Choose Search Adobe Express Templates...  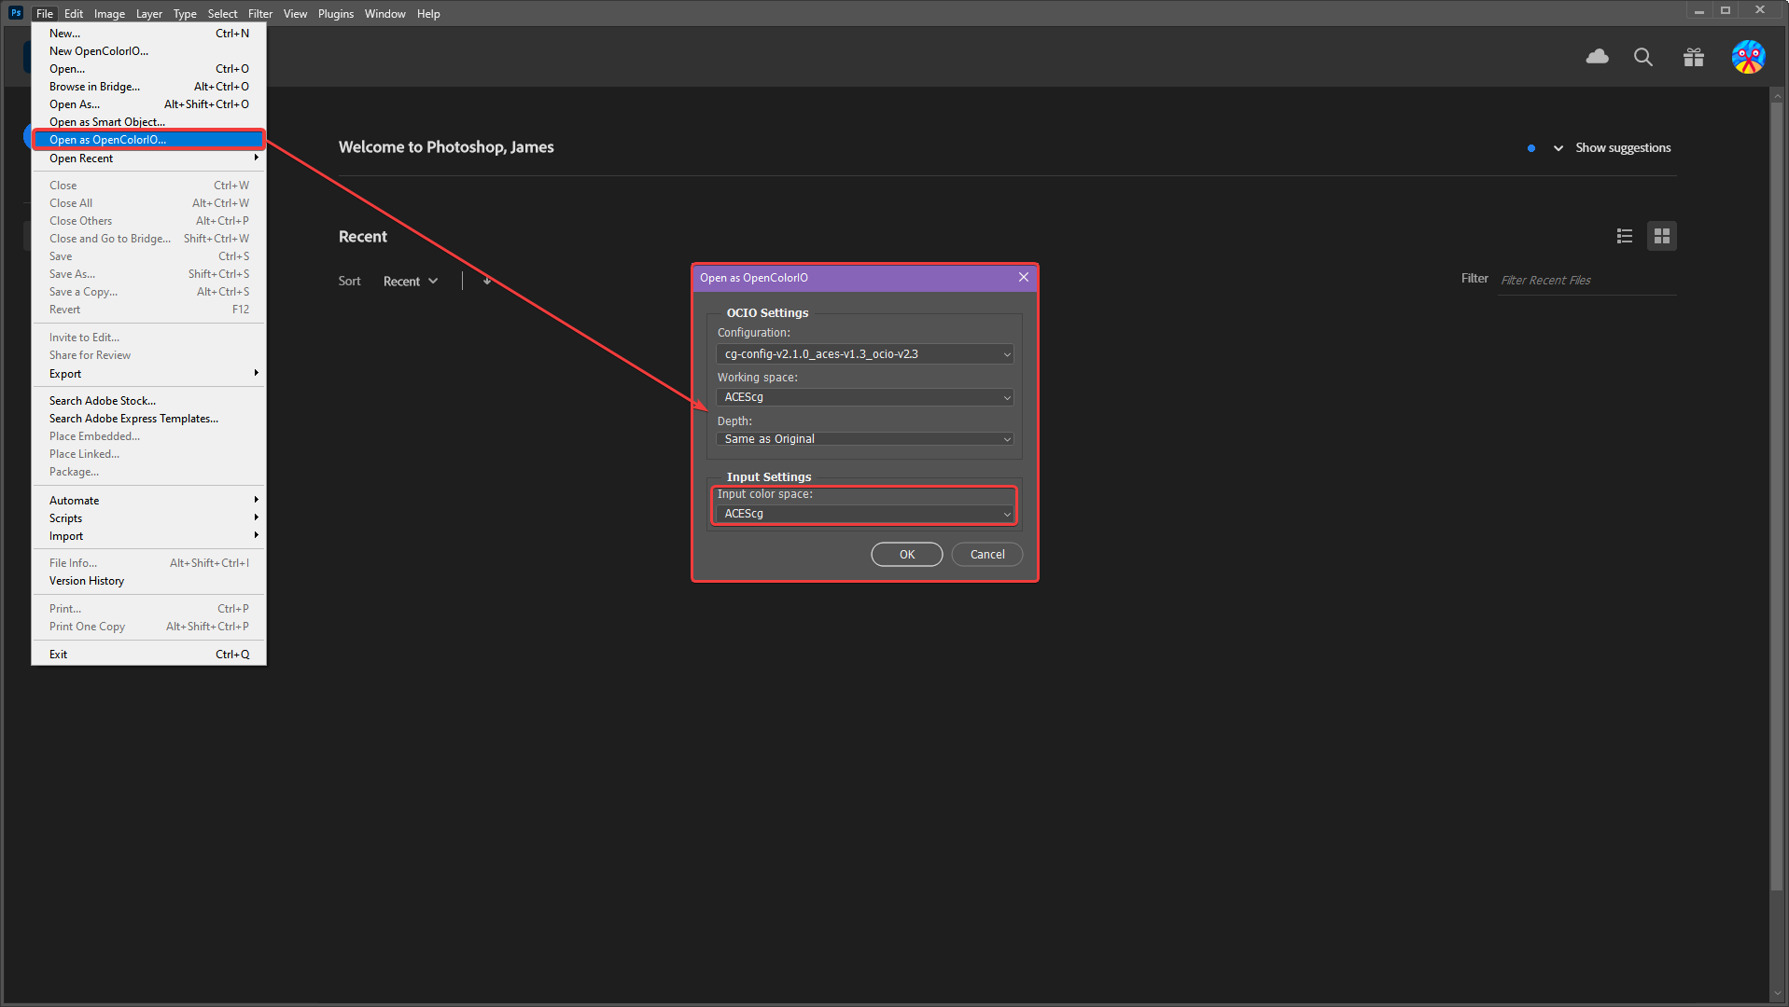click(x=148, y=419)
